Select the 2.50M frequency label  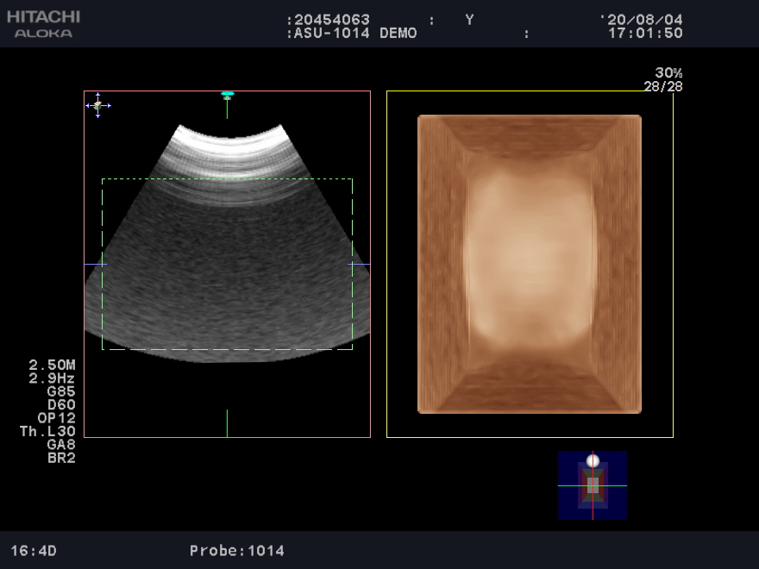pyautogui.click(x=52, y=366)
